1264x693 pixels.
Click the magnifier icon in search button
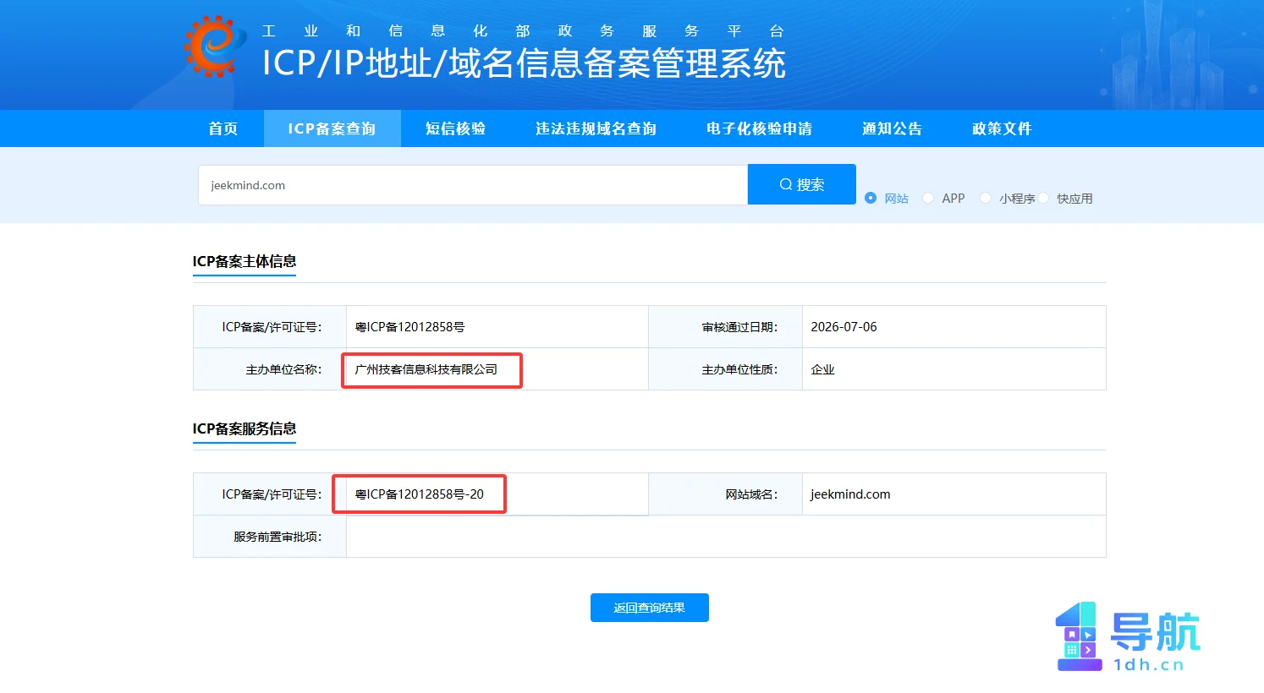pyautogui.click(x=786, y=184)
